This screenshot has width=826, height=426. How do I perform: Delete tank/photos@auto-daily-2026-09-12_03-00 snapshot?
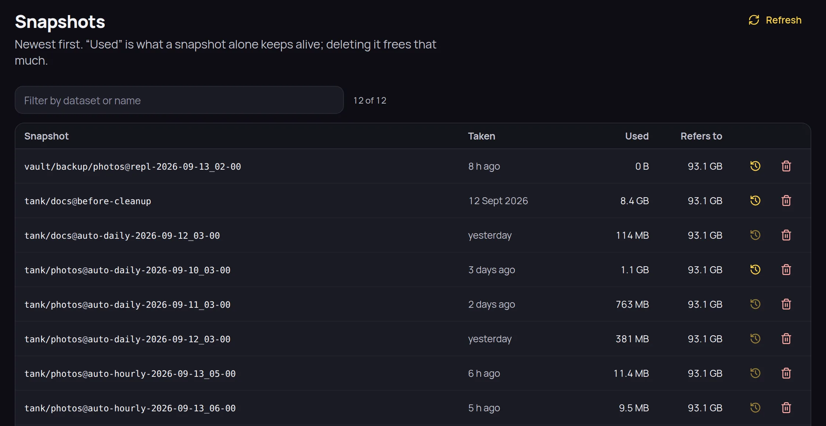(x=786, y=339)
